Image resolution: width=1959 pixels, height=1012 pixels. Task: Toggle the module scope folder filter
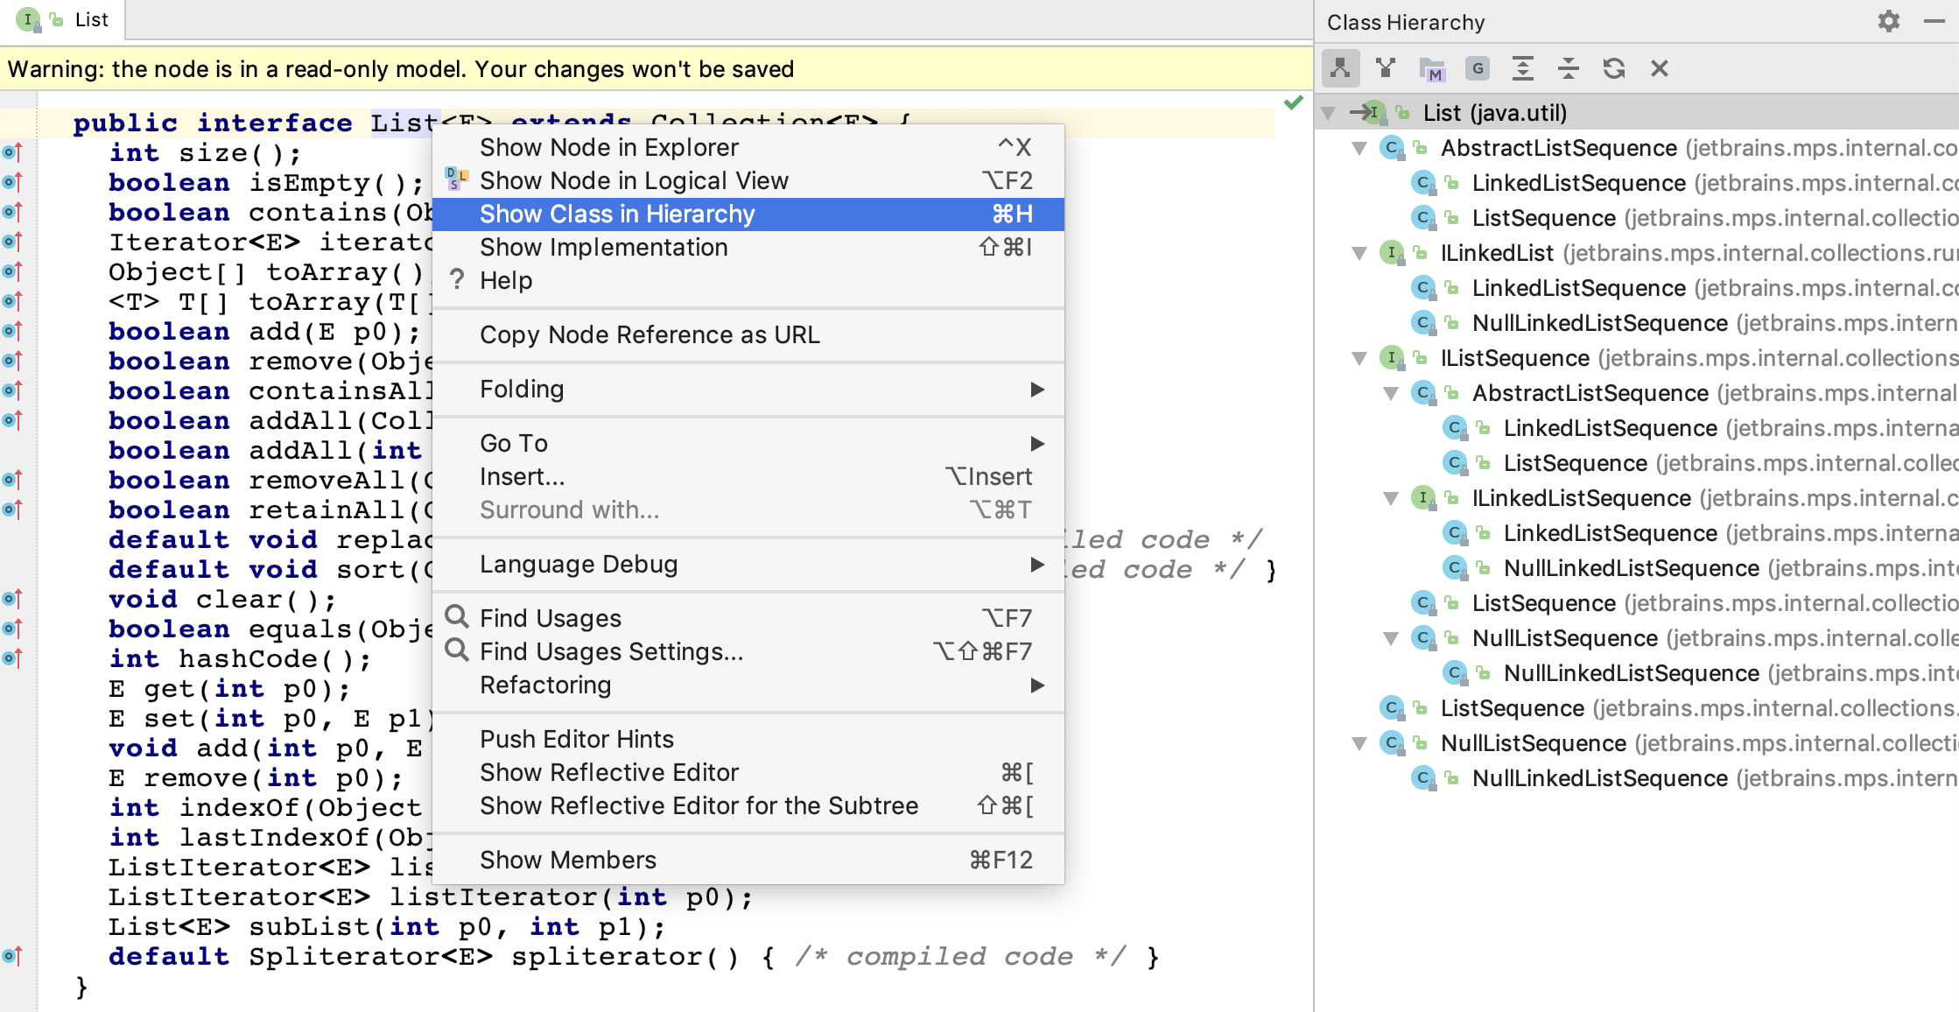[1433, 67]
